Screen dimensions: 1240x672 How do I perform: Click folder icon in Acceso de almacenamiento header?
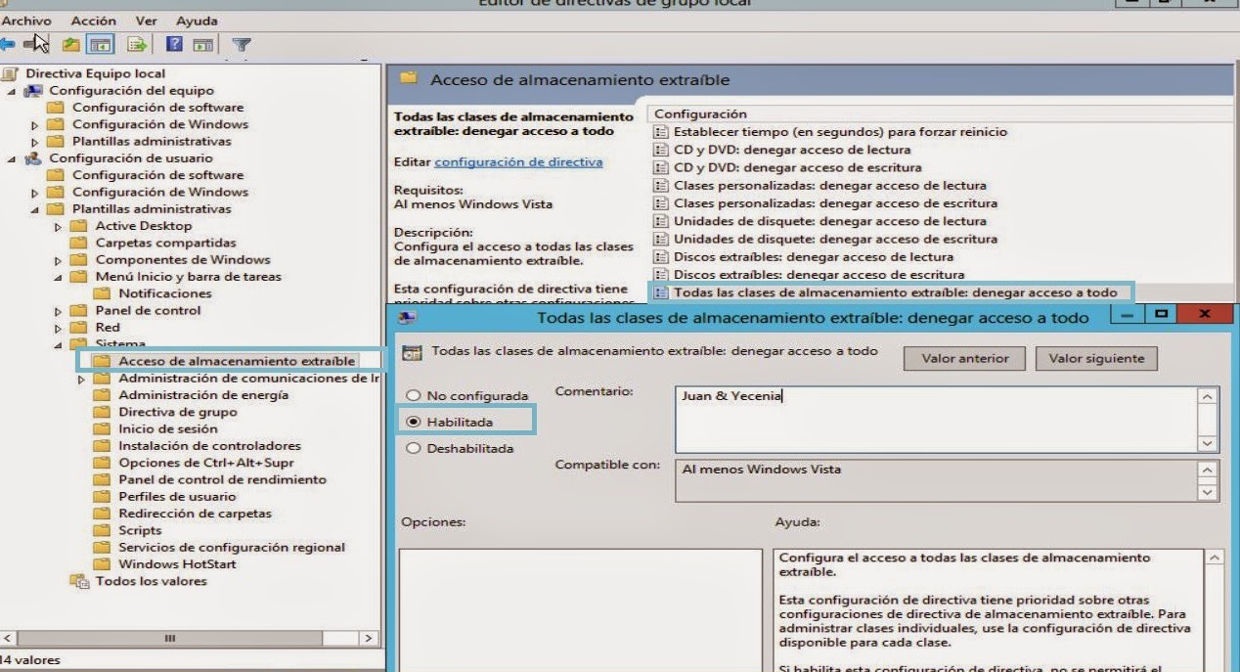(x=409, y=79)
